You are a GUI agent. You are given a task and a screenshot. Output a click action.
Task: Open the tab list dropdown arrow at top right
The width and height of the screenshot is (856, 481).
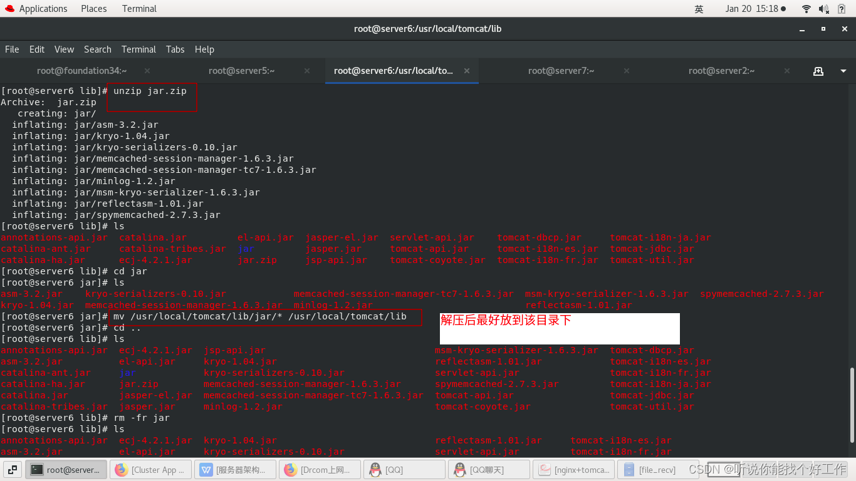842,71
